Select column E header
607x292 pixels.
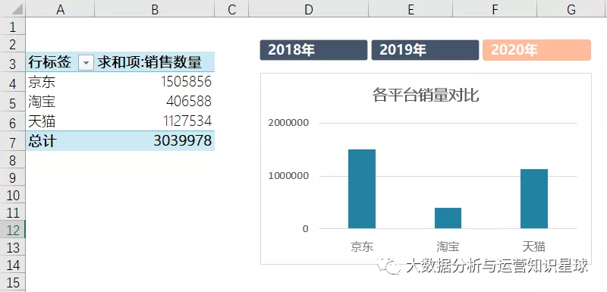410,9
